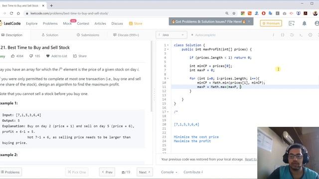Image resolution: width=319 pixels, height=179 pixels.
Task: Open the Discuss nav item
Action: [117, 23]
